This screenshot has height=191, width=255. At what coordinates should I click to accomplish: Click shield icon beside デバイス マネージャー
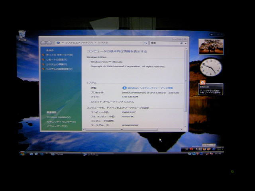click(x=43, y=55)
